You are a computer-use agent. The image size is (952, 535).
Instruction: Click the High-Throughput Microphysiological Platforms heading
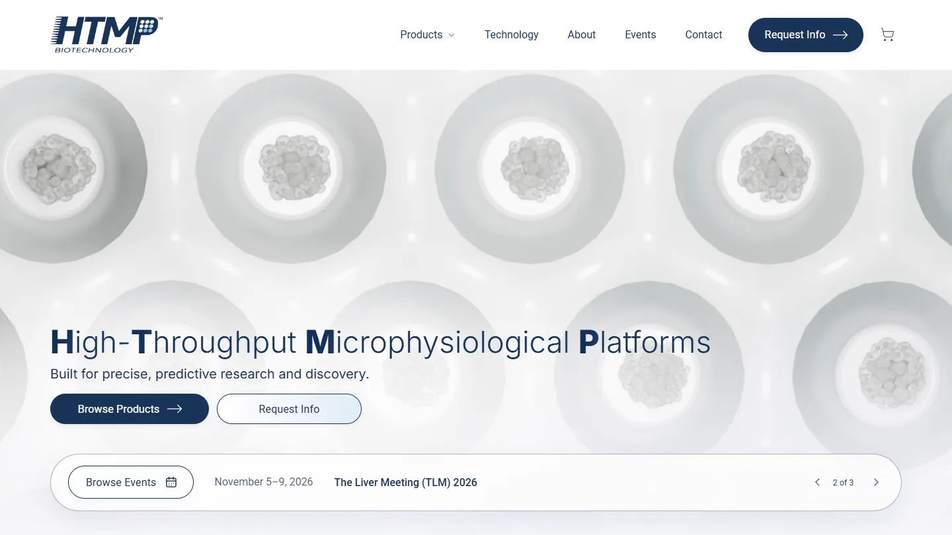point(380,342)
